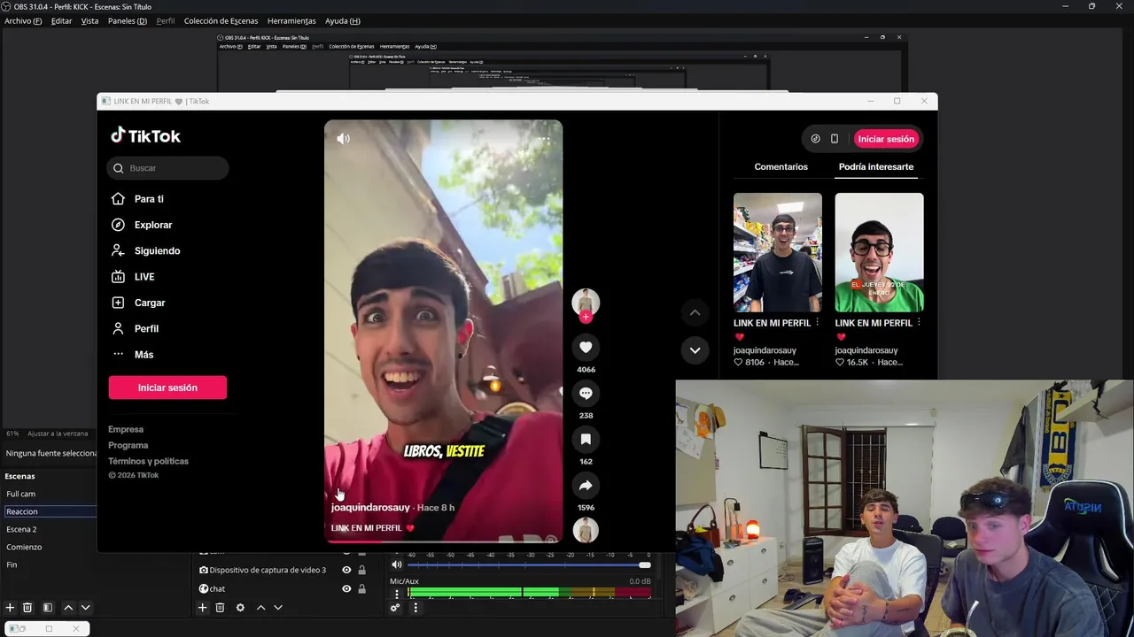The width and height of the screenshot is (1134, 637).
Task: Click the TikTok logo
Action: [x=145, y=135]
